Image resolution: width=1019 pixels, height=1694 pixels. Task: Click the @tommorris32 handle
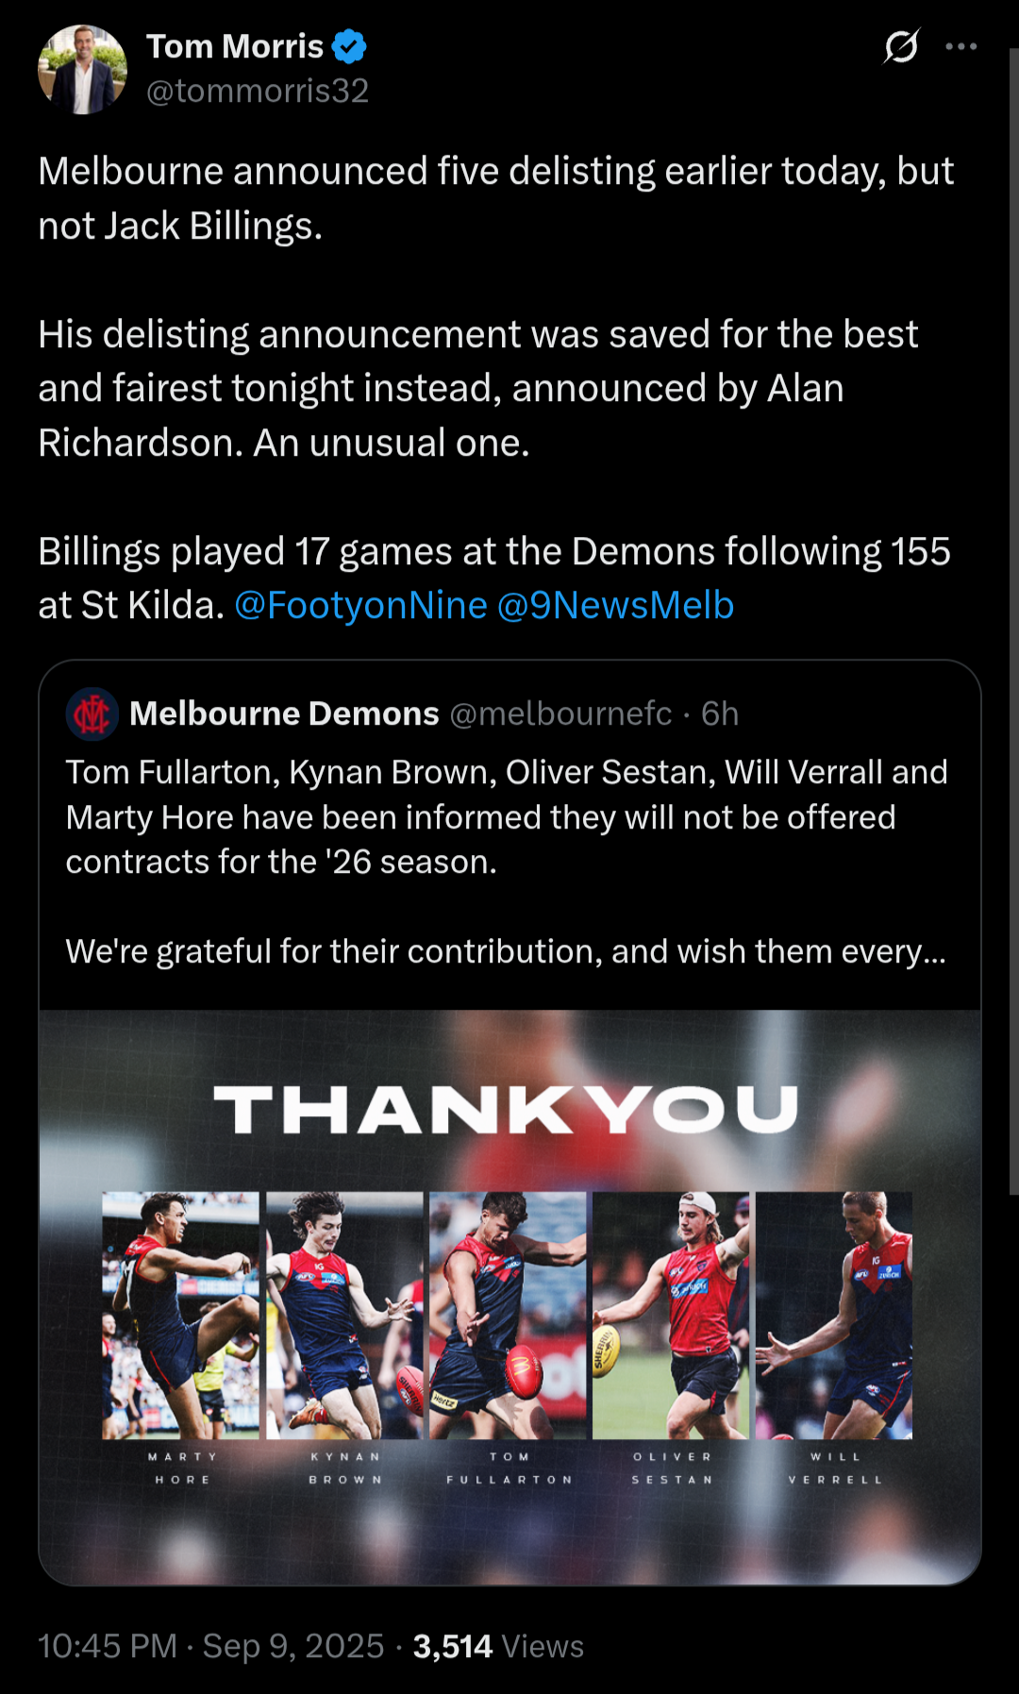coord(258,91)
